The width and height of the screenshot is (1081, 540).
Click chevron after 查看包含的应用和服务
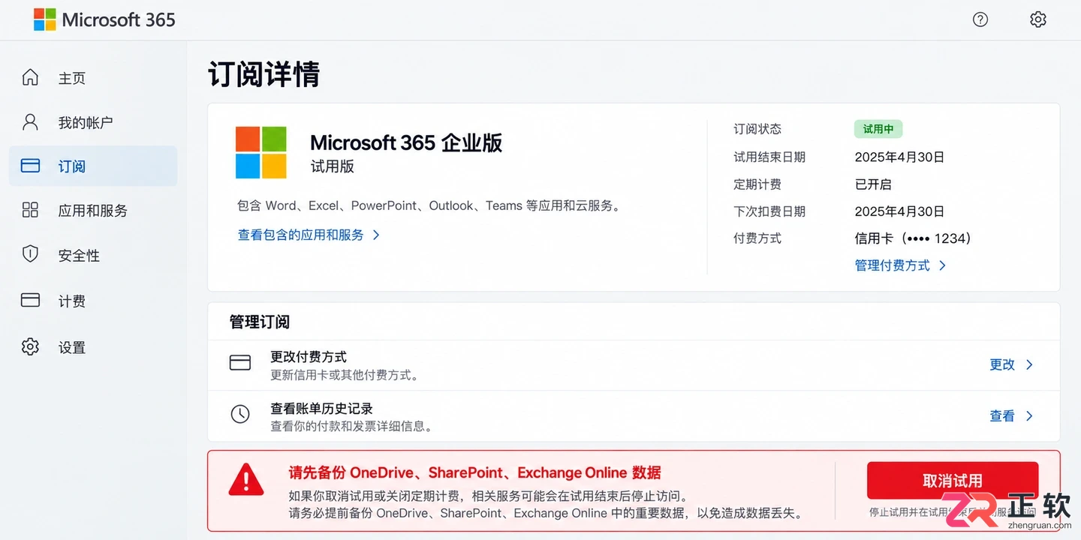[376, 235]
